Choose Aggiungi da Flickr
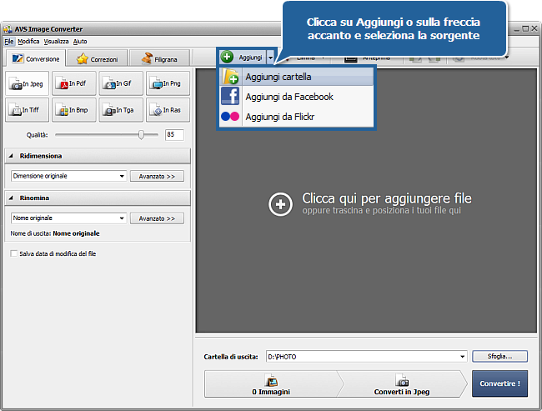The width and height of the screenshot is (542, 411). [x=297, y=117]
